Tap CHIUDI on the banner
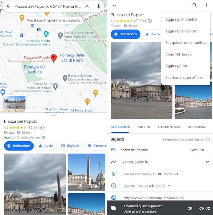Screen dimensions: 213x215 pyautogui.click(x=205, y=208)
